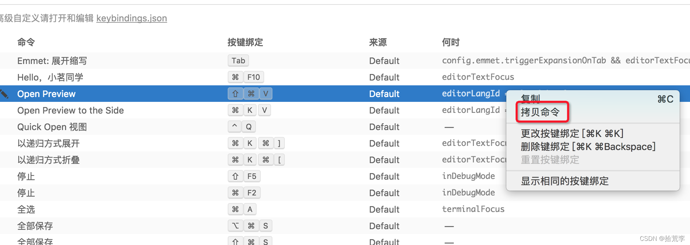Image resolution: width=690 pixels, height=245 pixels.
Task: Open the keybindings.json link
Action: 131,18
